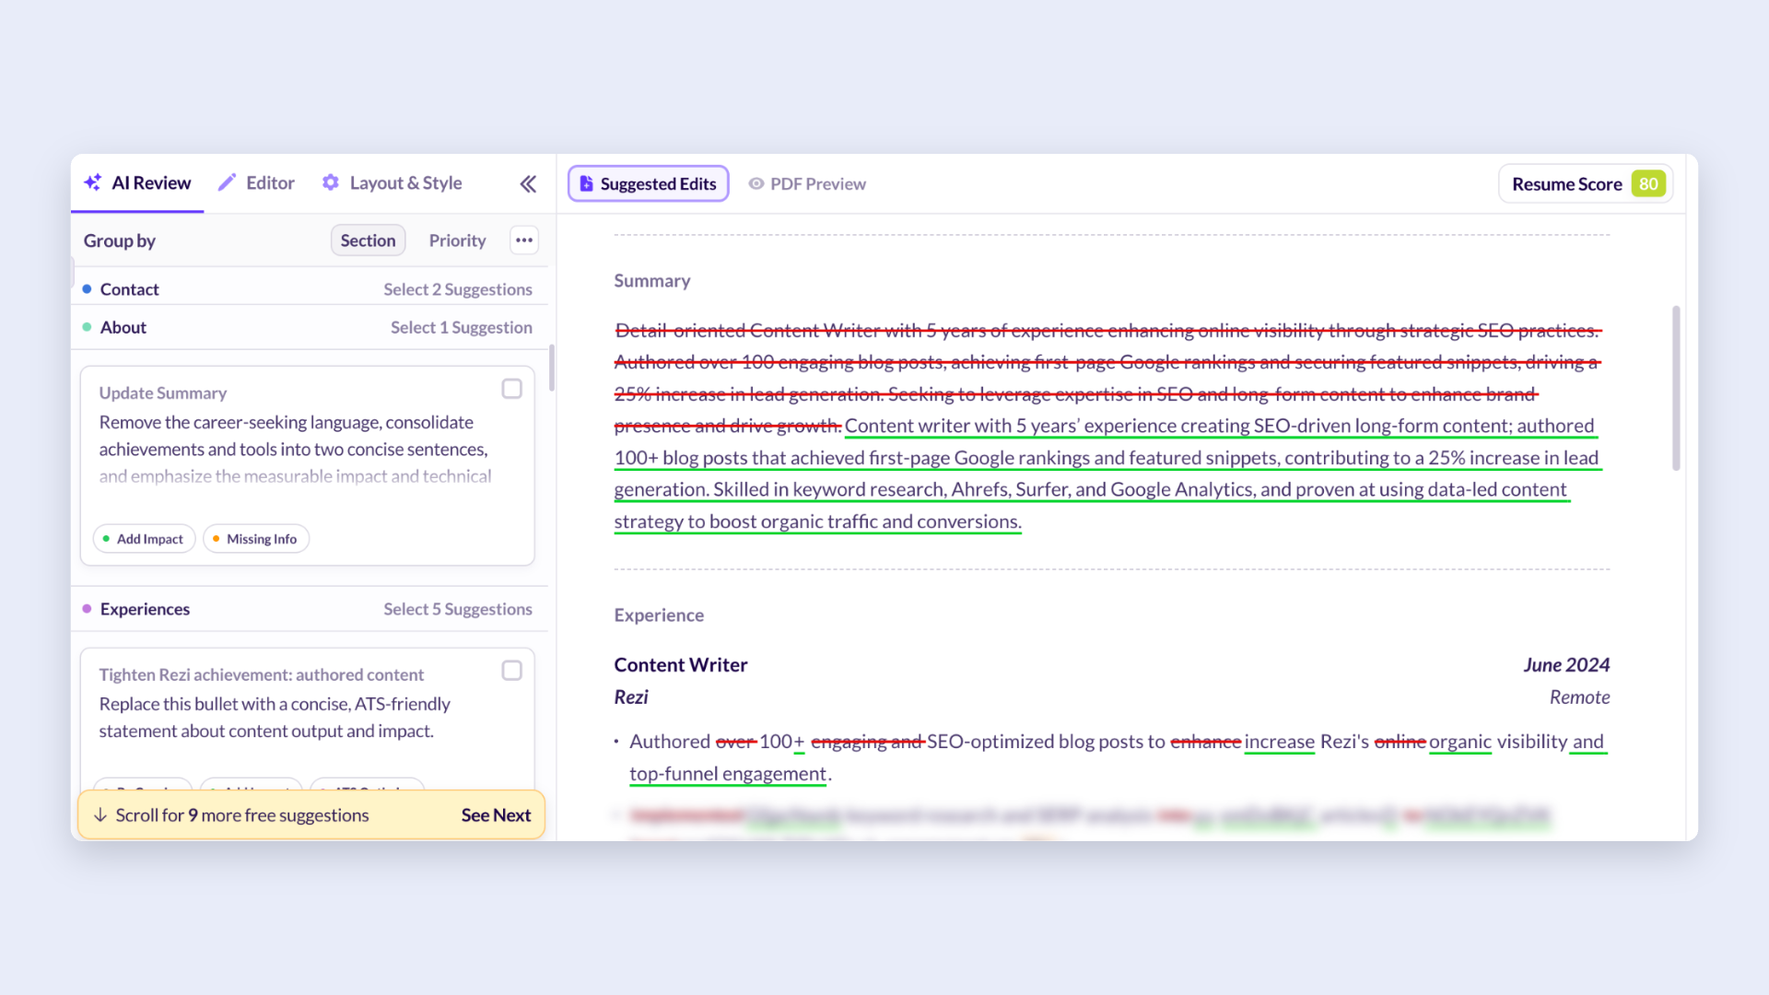
Task: Click Select 2 Suggestions for Contact
Action: [458, 289]
